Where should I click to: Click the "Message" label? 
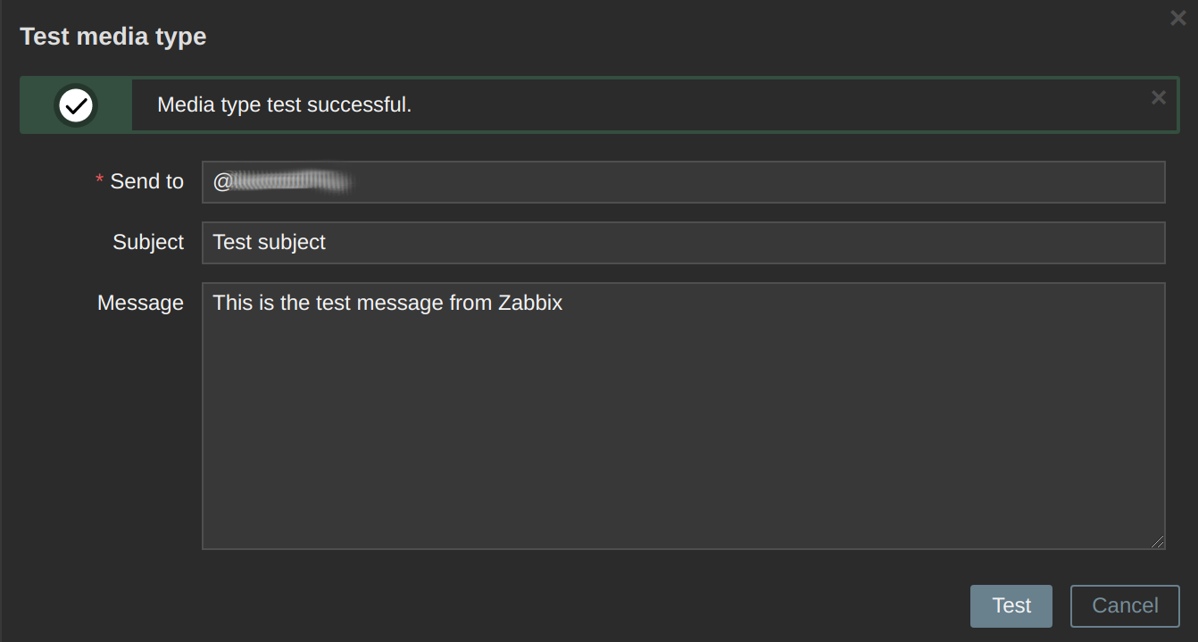pyautogui.click(x=140, y=303)
